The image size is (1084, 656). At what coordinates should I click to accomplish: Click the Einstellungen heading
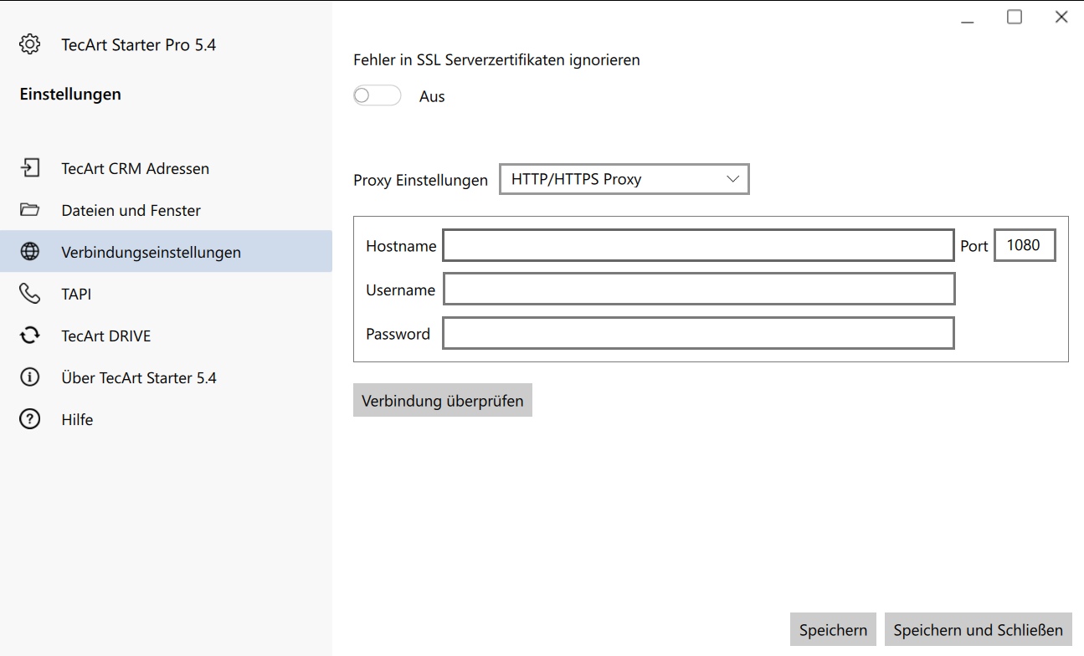[x=70, y=95]
